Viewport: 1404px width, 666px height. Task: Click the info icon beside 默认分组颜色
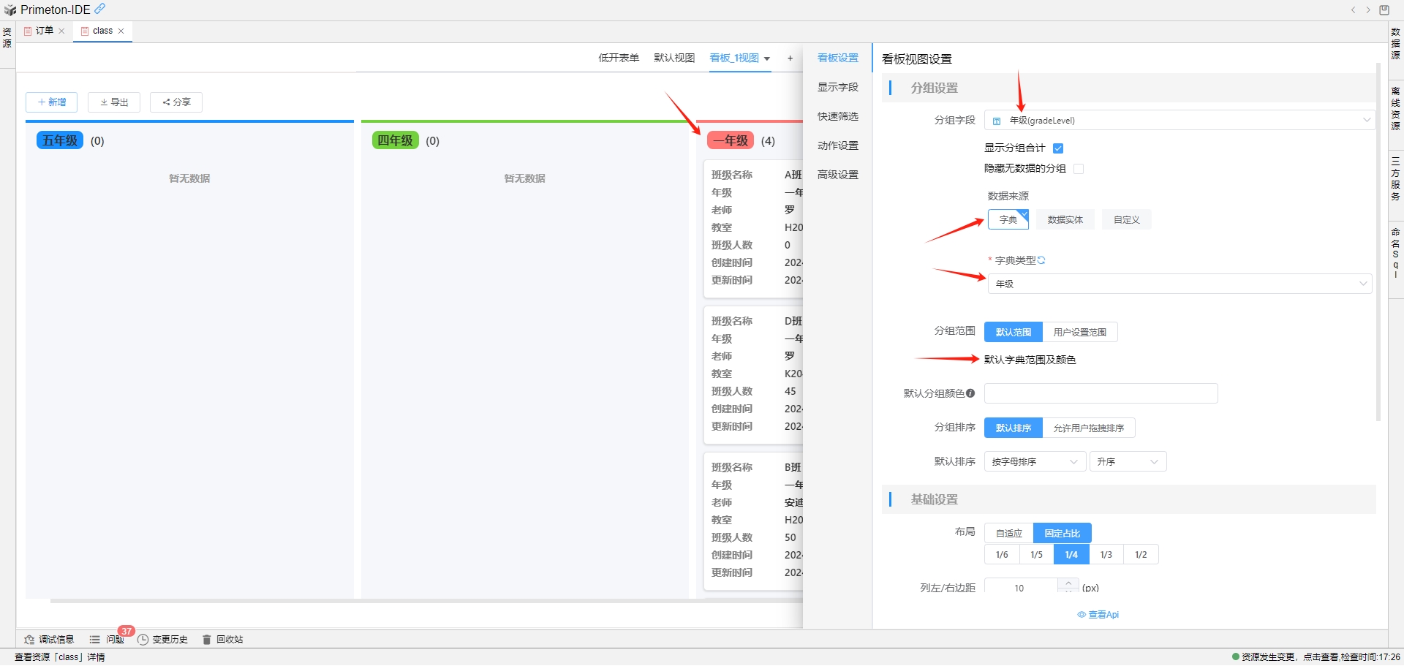pos(970,393)
